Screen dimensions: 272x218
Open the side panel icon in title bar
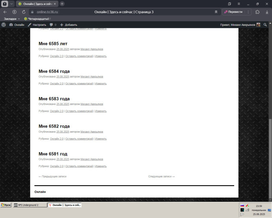click(x=229, y=4)
